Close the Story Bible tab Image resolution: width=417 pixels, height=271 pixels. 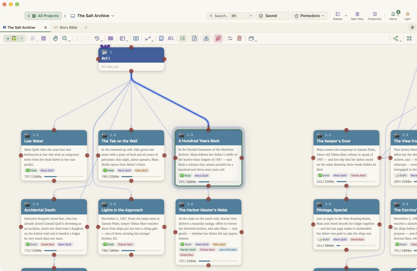click(x=86, y=27)
